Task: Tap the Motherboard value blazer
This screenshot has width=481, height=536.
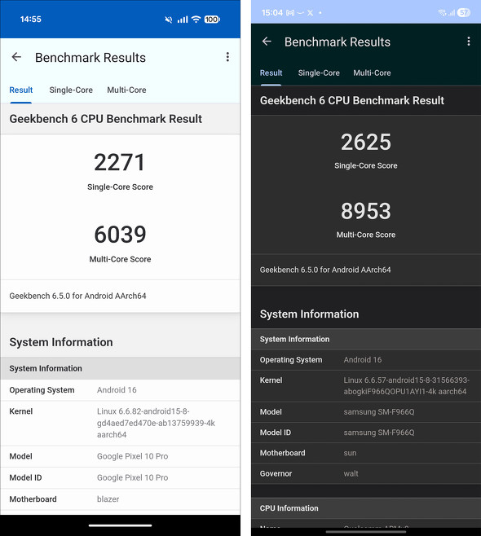Action: [108, 499]
